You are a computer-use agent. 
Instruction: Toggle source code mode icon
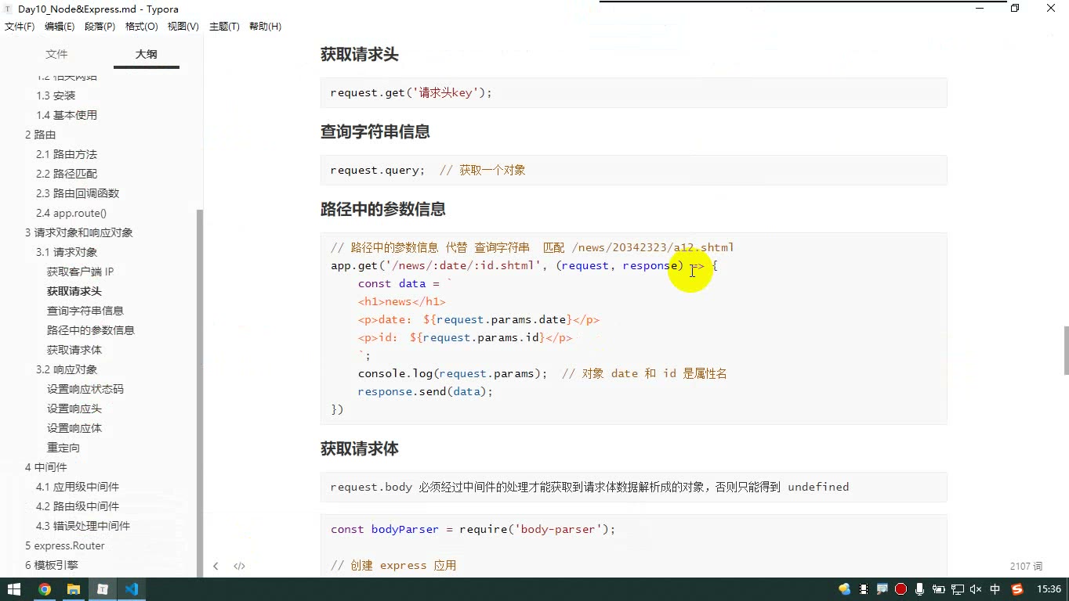239,566
